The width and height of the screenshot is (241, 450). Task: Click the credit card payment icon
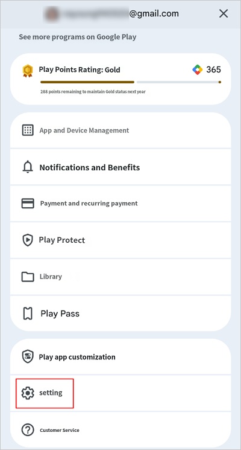(x=28, y=204)
